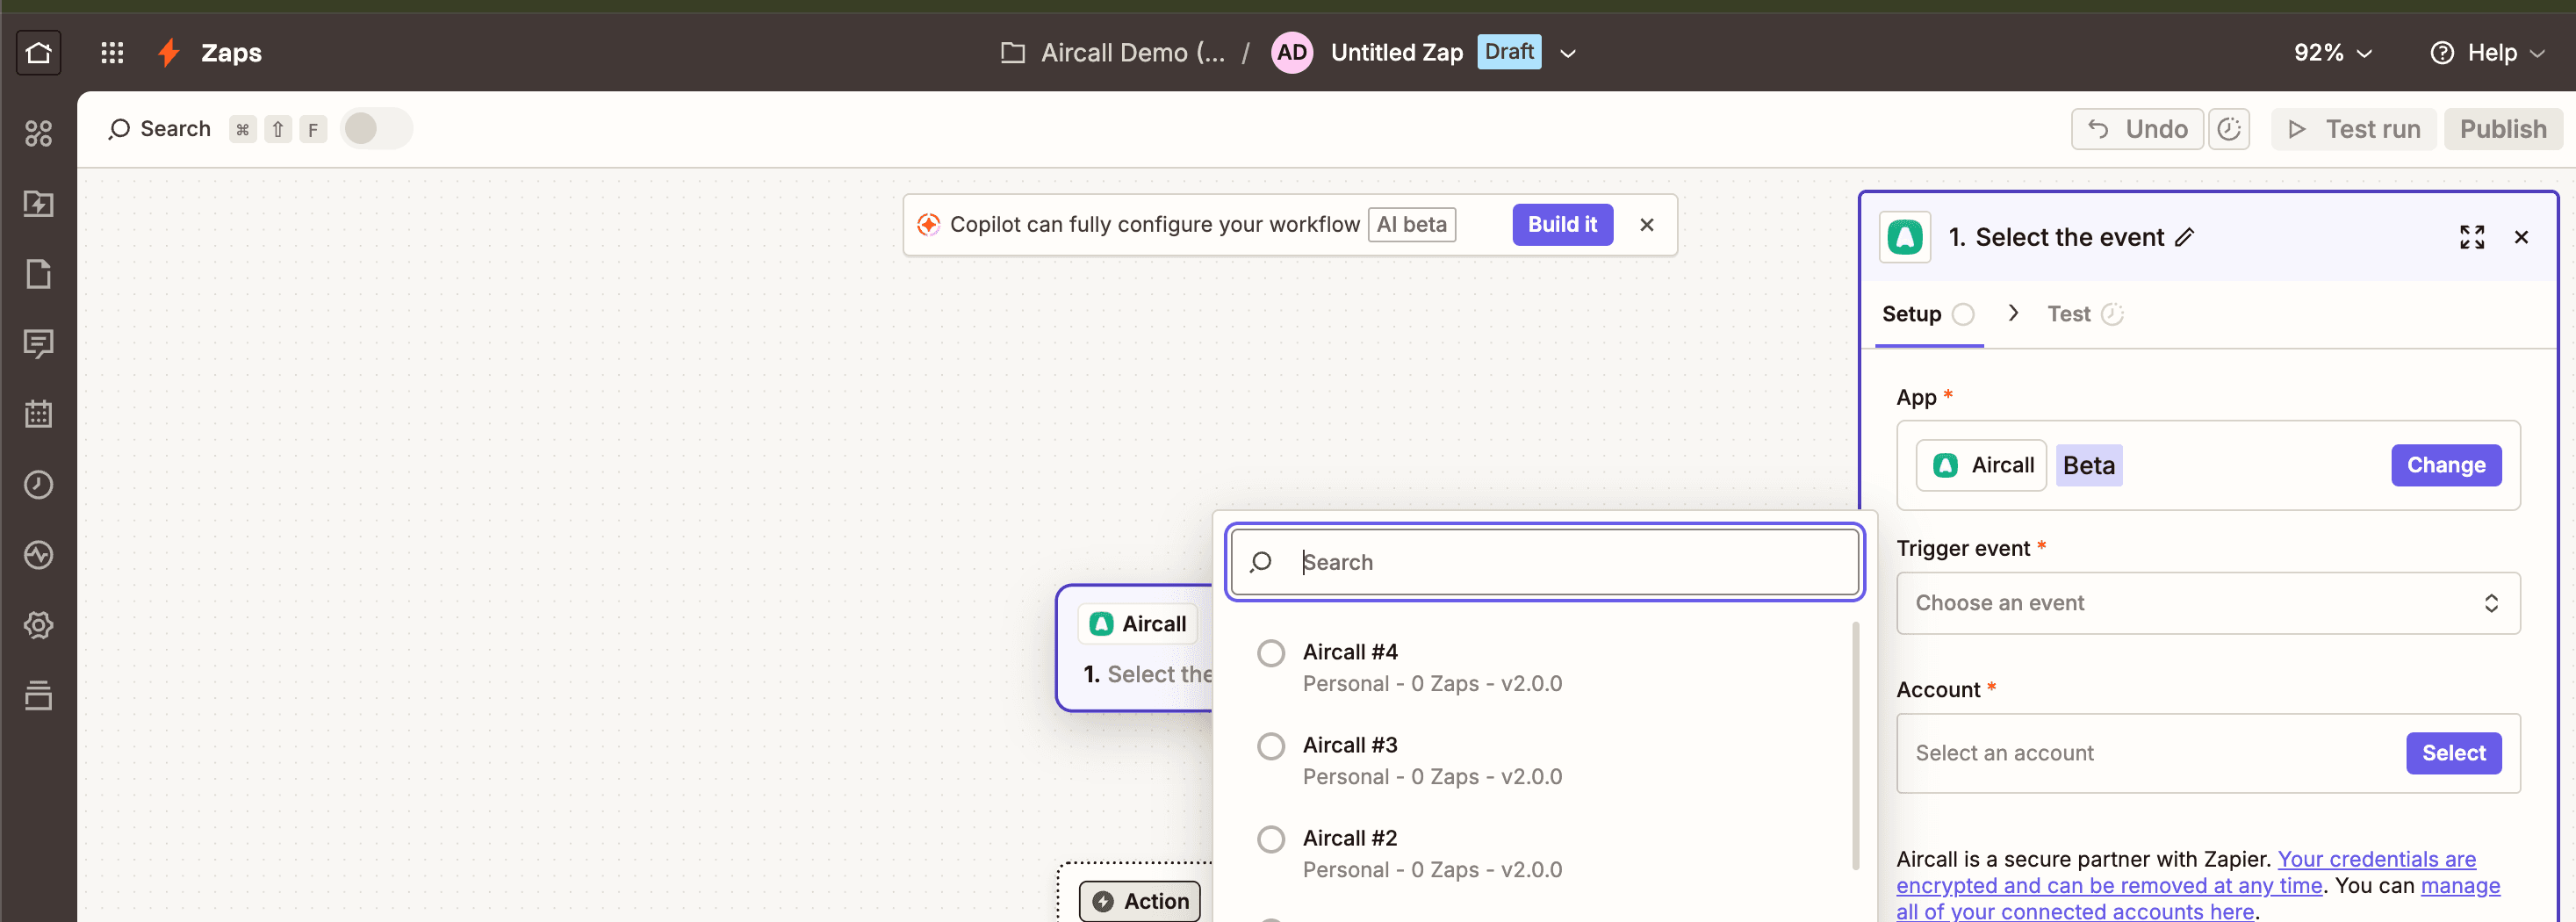This screenshot has height=922, width=2576.
Task: Open the calendar icon in left sidebar
Action: tap(38, 414)
